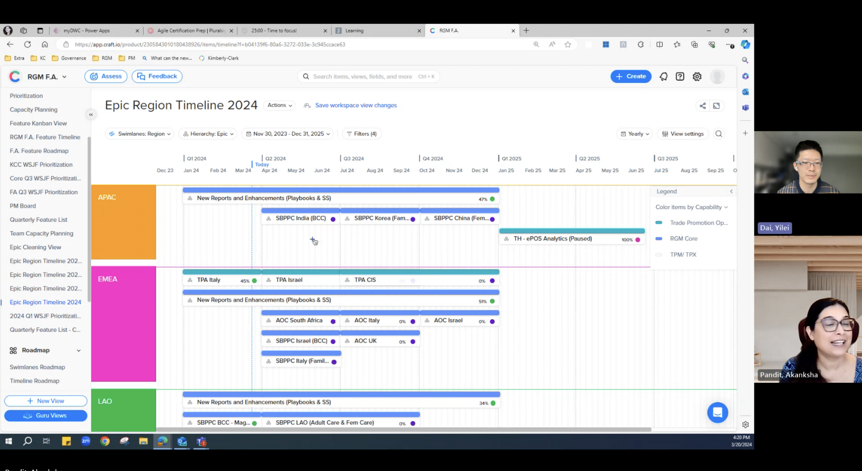Open Outlook from the taskbar

[x=182, y=441]
